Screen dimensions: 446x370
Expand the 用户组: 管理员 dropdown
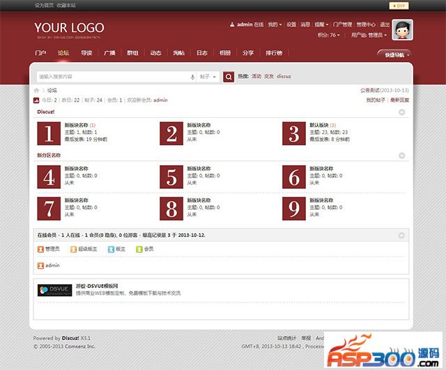pos(369,36)
